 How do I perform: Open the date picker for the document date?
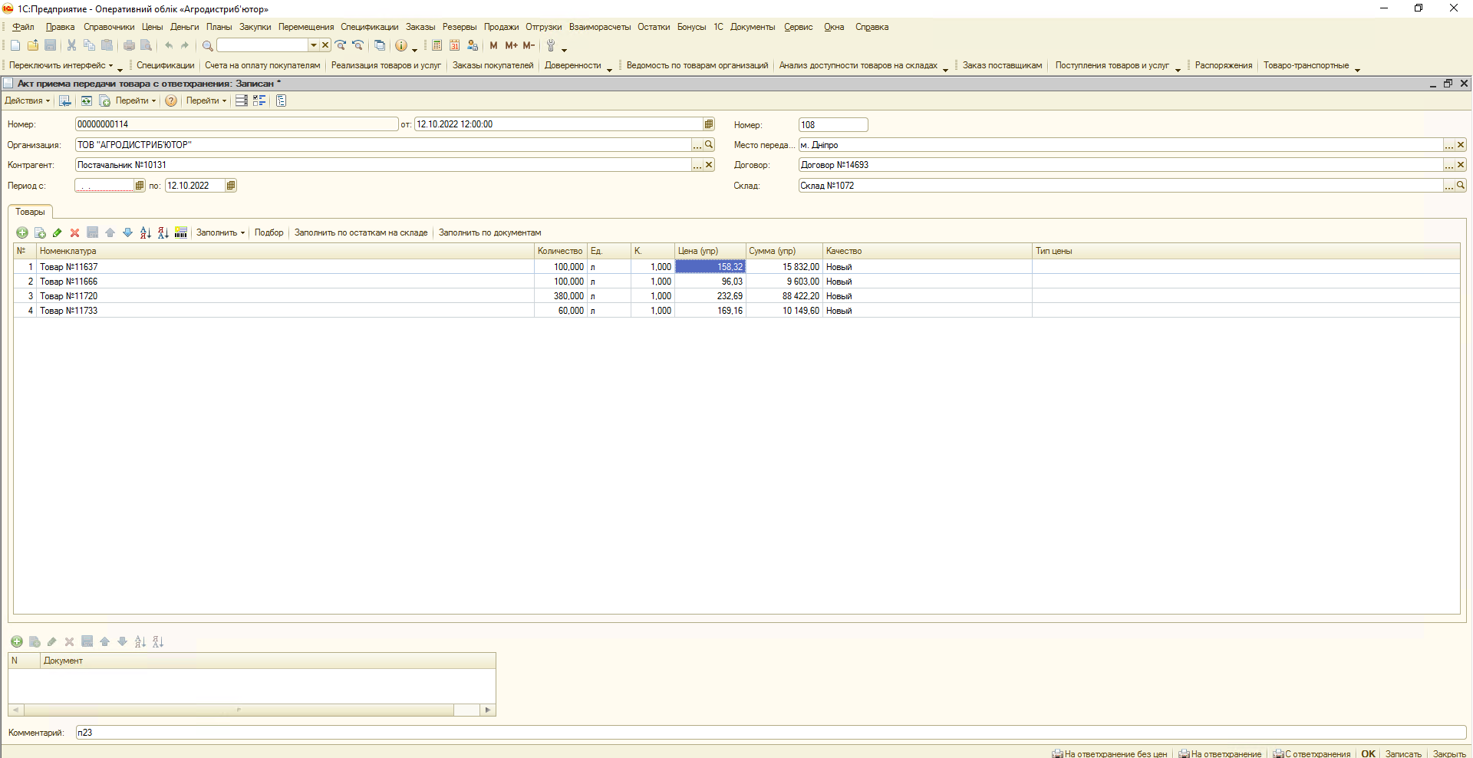pyautogui.click(x=709, y=124)
